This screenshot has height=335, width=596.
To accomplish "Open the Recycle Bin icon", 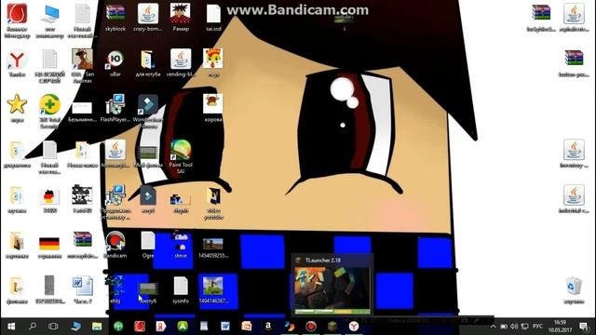I will (574, 290).
